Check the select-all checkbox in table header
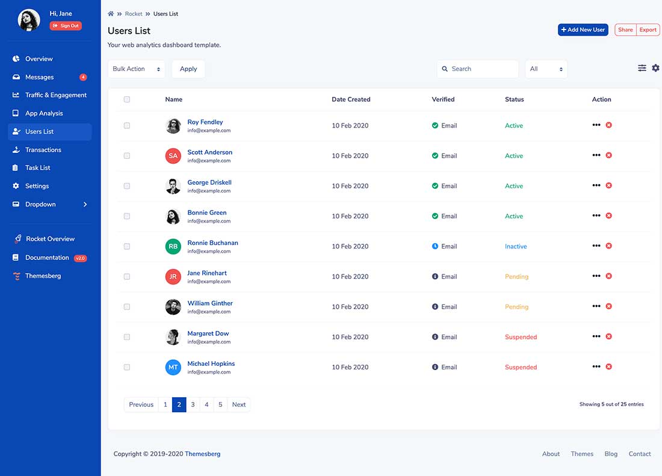The width and height of the screenshot is (662, 476). [x=127, y=99]
